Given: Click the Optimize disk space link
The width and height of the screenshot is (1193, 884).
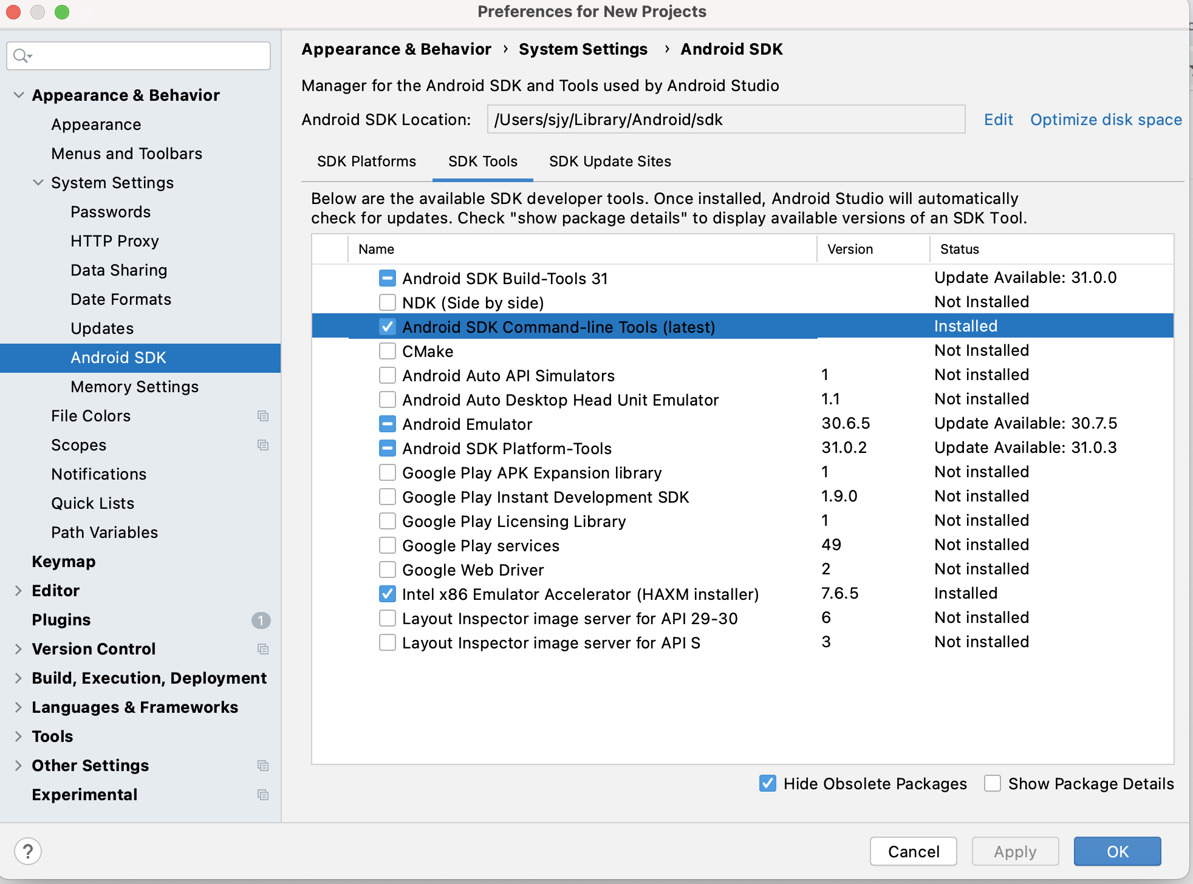Looking at the screenshot, I should [1106, 120].
